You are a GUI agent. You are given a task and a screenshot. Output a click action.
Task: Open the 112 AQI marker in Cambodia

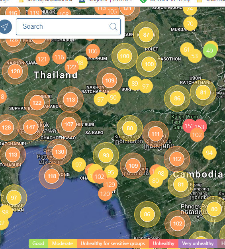click(x=177, y=159)
